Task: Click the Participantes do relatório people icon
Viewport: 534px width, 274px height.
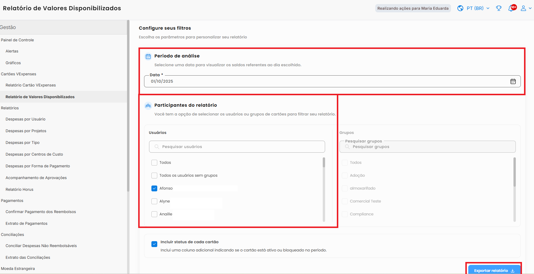Action: (148, 105)
